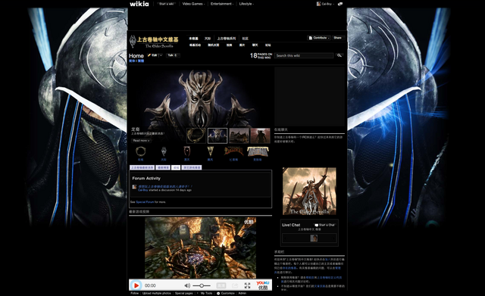Screen dimensions: 485x296
Task: Click The Elder Scrolls warrior poster image
Action: pyautogui.click(x=309, y=192)
